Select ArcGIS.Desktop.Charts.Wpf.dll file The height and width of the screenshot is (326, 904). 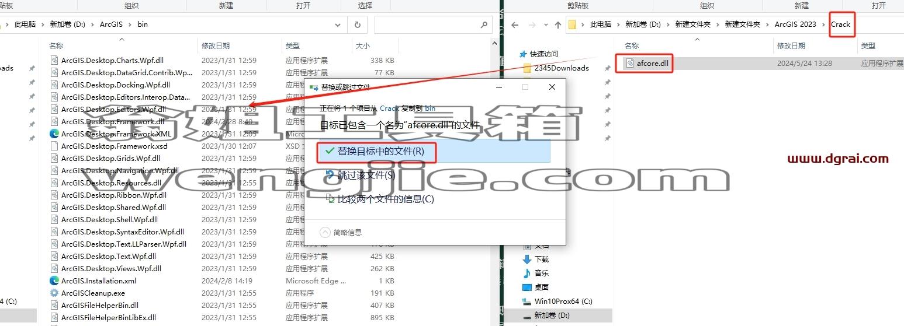(x=112, y=60)
